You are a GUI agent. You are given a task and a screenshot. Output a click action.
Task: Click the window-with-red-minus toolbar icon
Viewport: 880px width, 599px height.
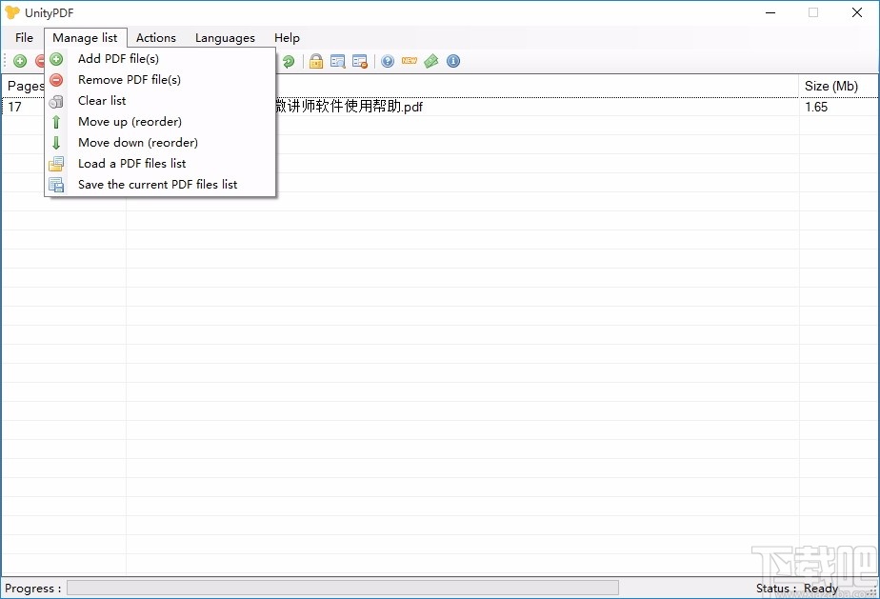tap(359, 60)
